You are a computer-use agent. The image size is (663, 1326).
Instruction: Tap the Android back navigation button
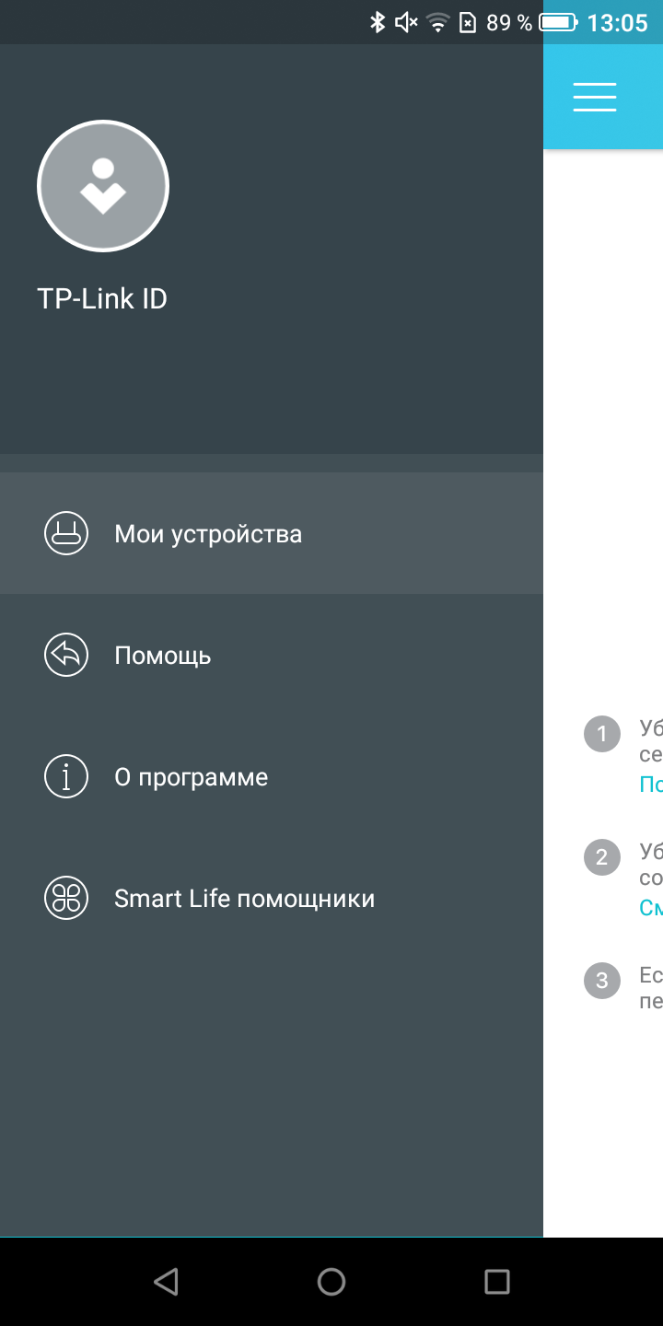(166, 1281)
